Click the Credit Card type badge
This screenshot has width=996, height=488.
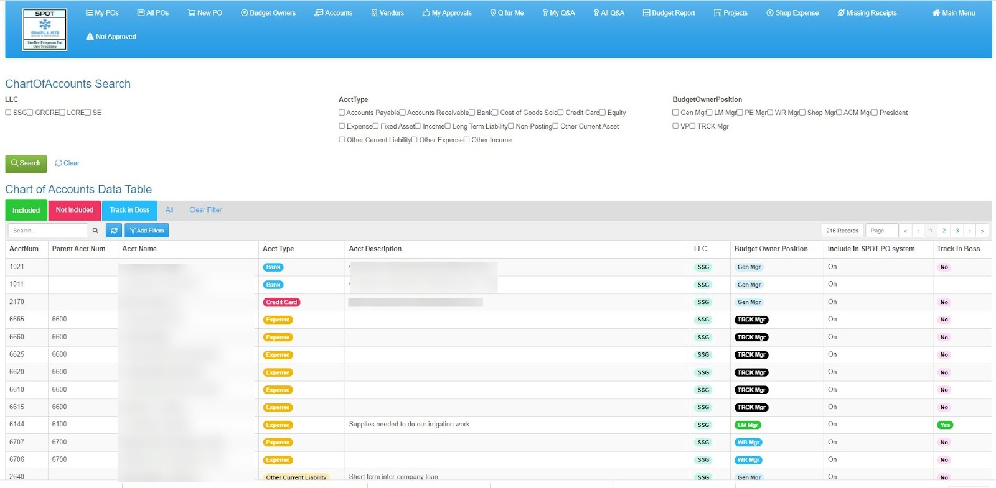pyautogui.click(x=281, y=302)
